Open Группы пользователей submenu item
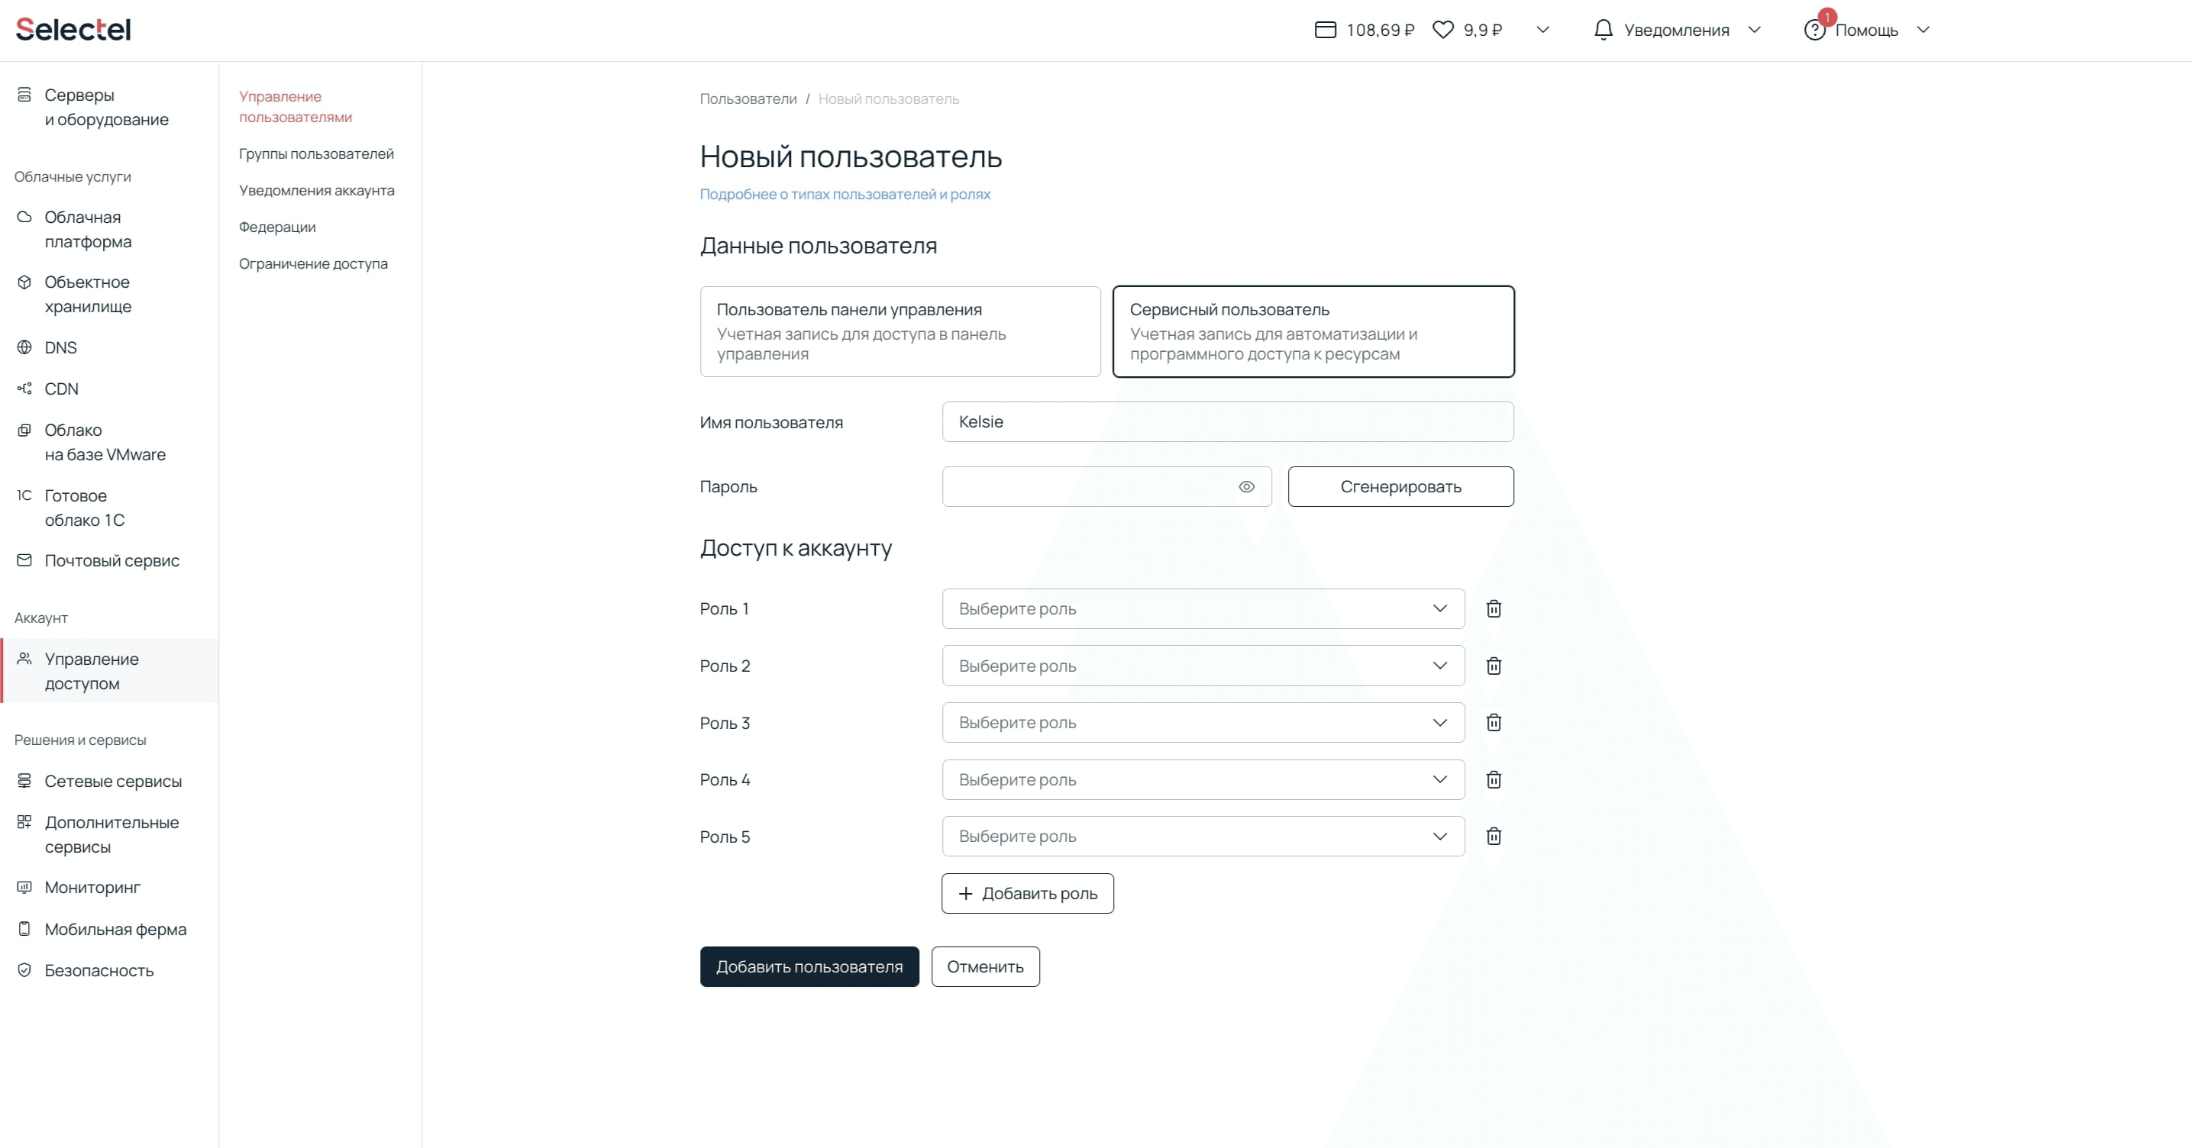Viewport: 2193px width, 1148px height. pyautogui.click(x=316, y=154)
